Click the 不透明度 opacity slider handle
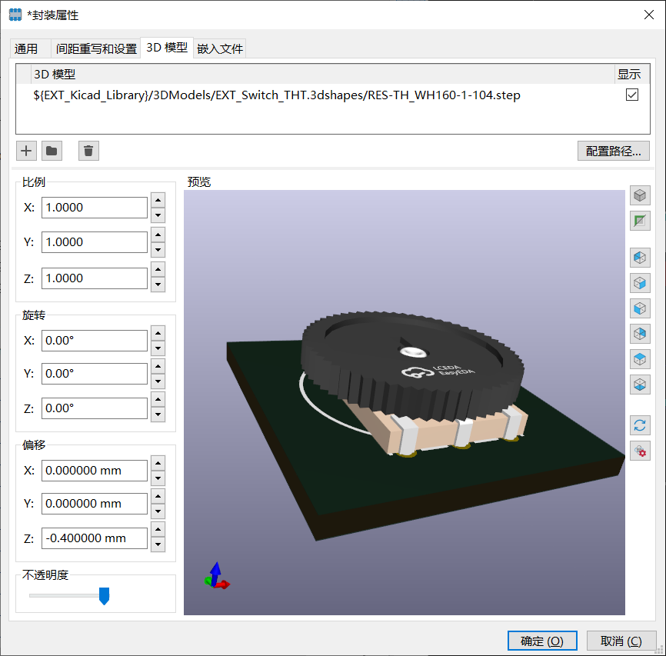Screen dimensions: 666x656 (104, 596)
